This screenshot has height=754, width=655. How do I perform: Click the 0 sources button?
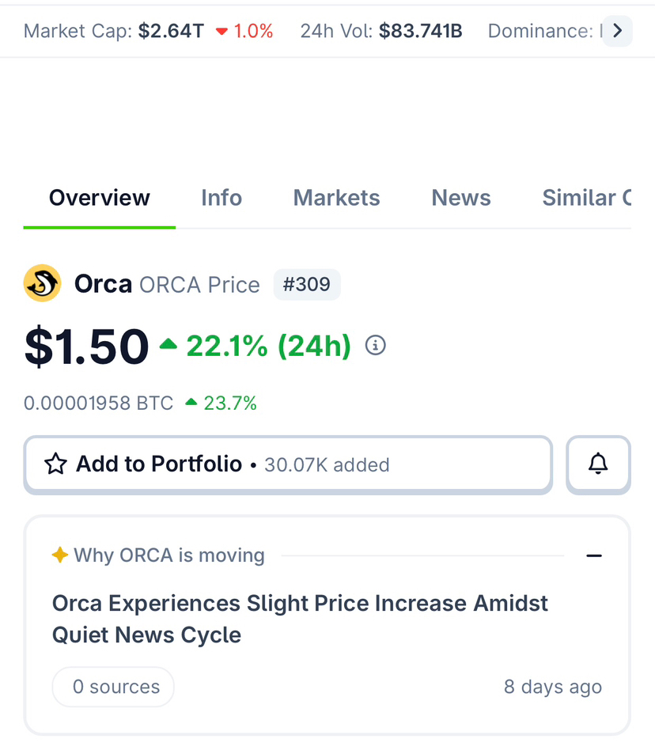[115, 687]
